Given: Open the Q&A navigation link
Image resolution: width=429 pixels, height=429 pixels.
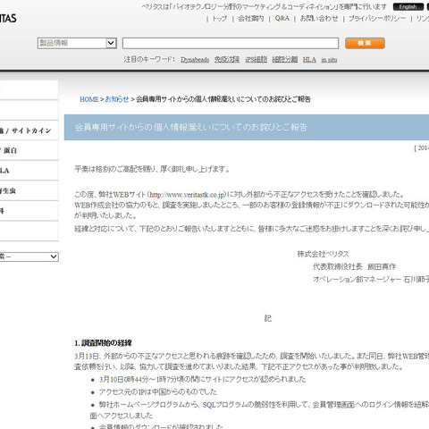Looking at the screenshot, I should pos(282,19).
